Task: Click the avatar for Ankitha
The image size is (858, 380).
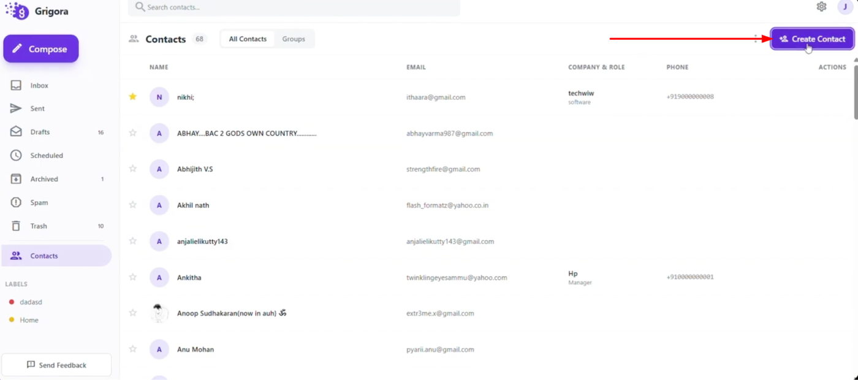Action: click(159, 278)
